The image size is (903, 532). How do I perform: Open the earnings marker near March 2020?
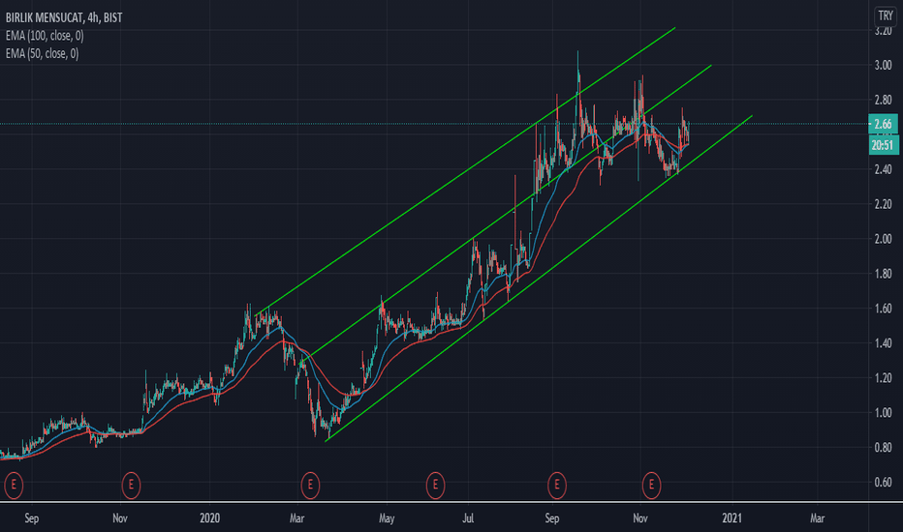[310, 486]
